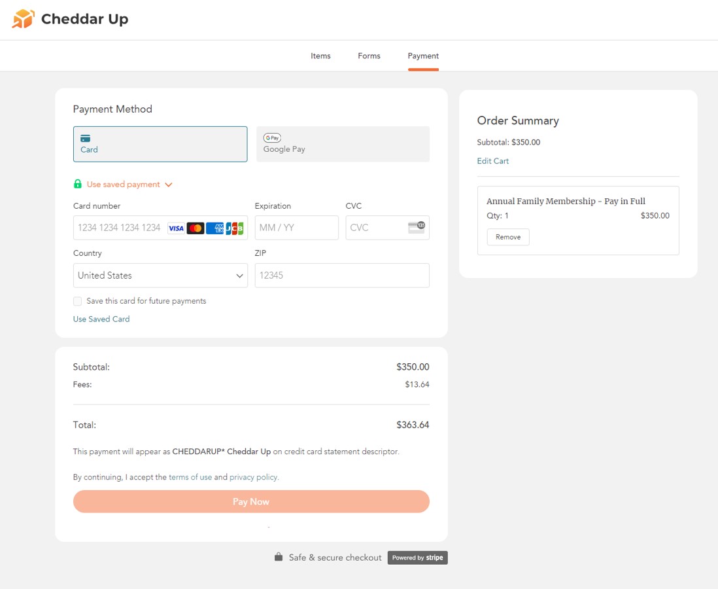Remove the Annual Family Membership item
Image resolution: width=718 pixels, height=589 pixels.
[508, 237]
